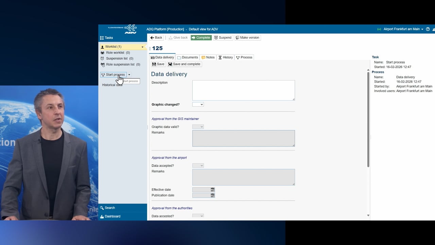Open Search in the left sidebar
The image size is (435, 245).
pyautogui.click(x=110, y=208)
